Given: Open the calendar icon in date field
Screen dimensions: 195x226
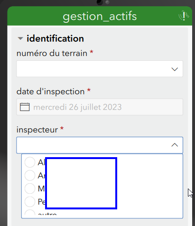Looking at the screenshot, I should point(25,107).
